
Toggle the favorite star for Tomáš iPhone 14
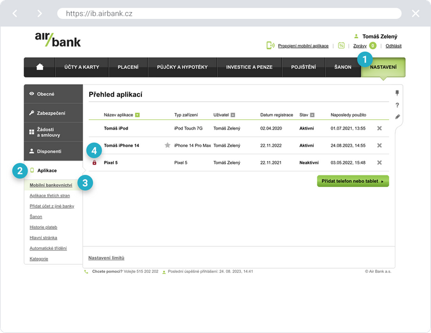tap(168, 146)
